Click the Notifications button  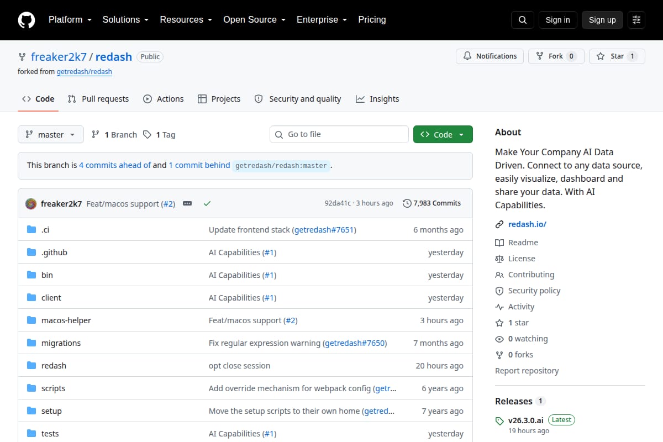pos(490,56)
